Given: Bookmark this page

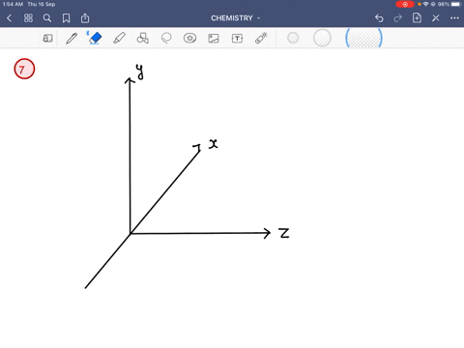Looking at the screenshot, I should click(66, 18).
